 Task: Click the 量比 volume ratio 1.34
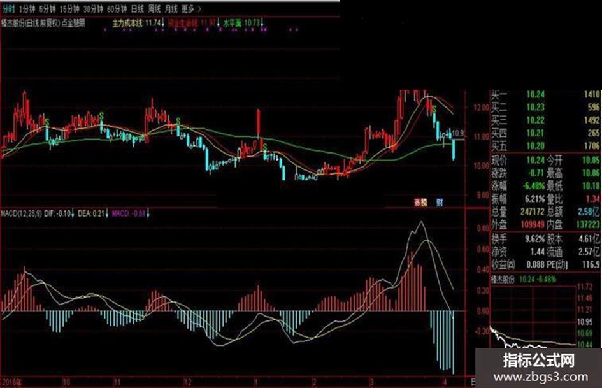click(592, 199)
